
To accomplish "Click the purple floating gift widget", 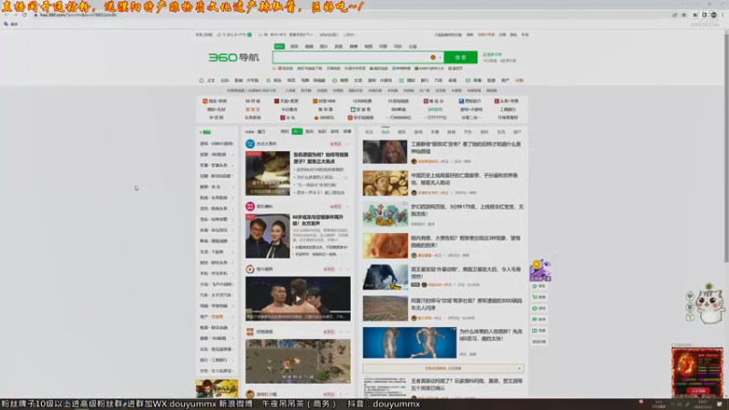I will tap(540, 271).
